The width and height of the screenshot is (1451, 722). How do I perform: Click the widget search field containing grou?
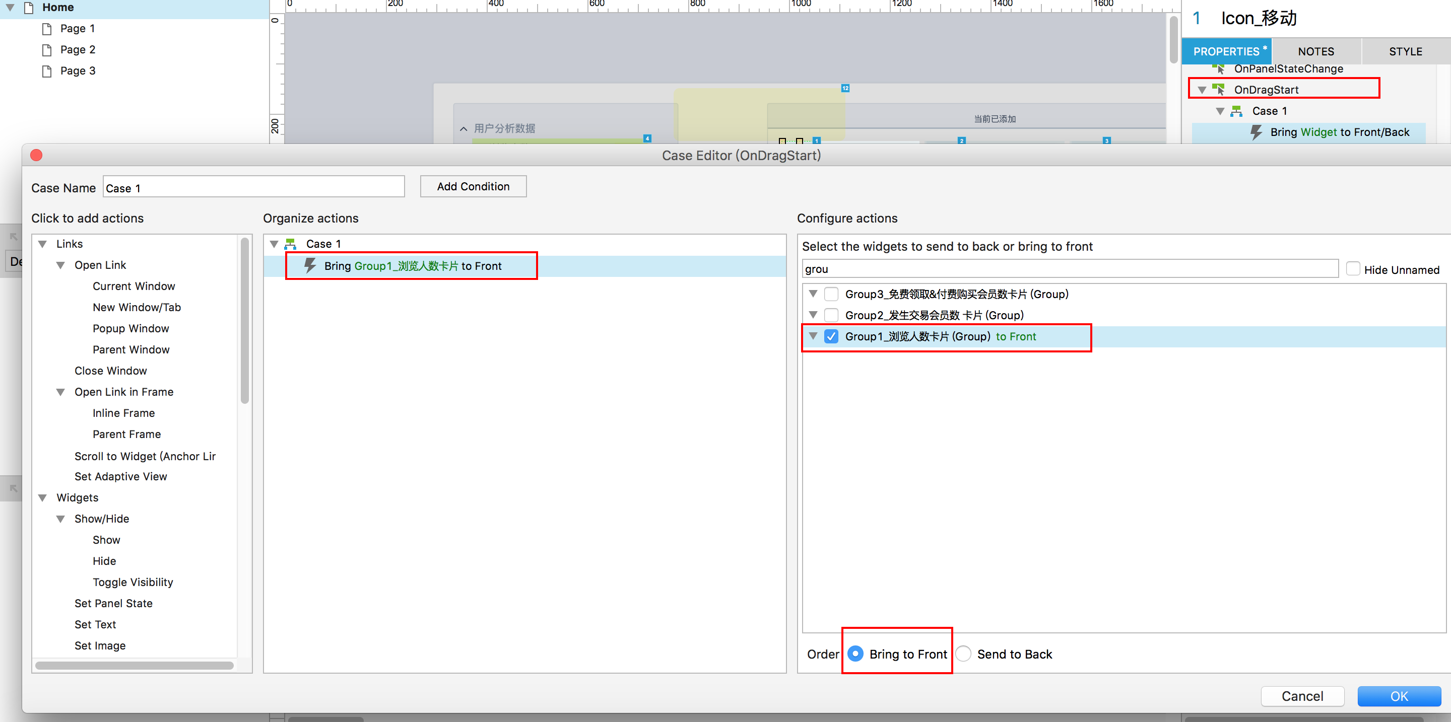click(x=1069, y=269)
